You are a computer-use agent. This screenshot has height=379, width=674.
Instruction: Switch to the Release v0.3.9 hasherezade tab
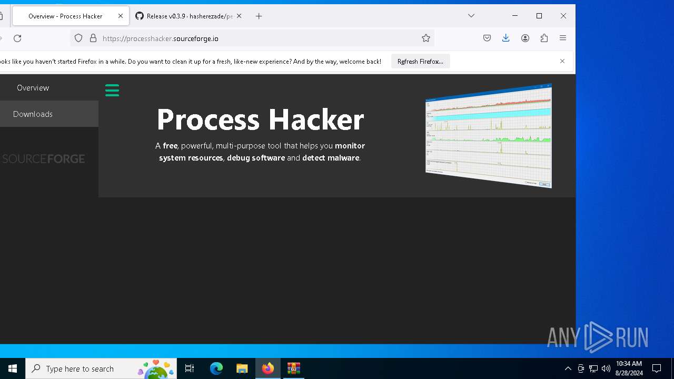(x=189, y=16)
